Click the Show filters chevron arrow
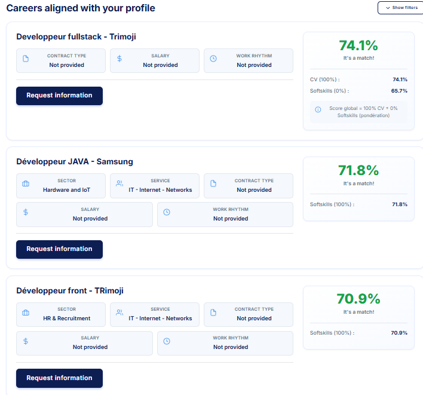 388,8
